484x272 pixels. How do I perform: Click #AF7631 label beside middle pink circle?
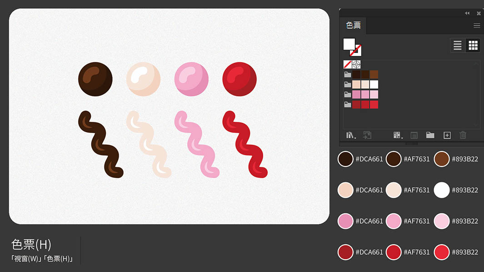click(x=417, y=221)
